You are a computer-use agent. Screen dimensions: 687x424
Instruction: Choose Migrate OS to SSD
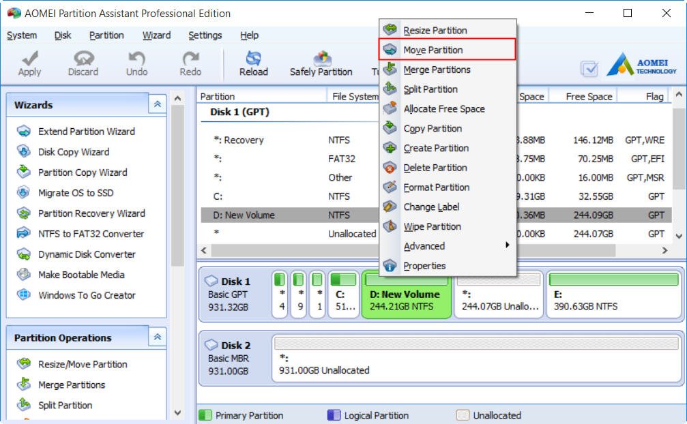coord(76,193)
